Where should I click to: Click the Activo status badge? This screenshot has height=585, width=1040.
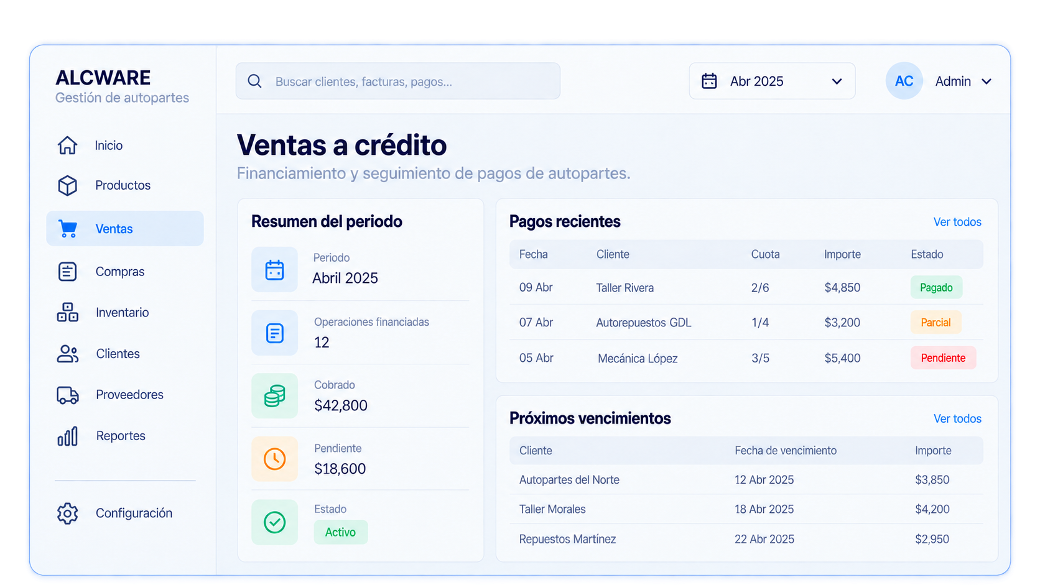340,532
